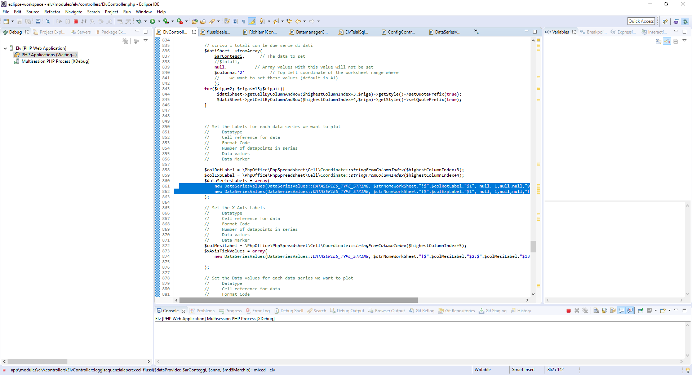Screen dimensions: 692x375
Task: Select Smart Insert mode in status bar
Action: [x=523, y=370]
